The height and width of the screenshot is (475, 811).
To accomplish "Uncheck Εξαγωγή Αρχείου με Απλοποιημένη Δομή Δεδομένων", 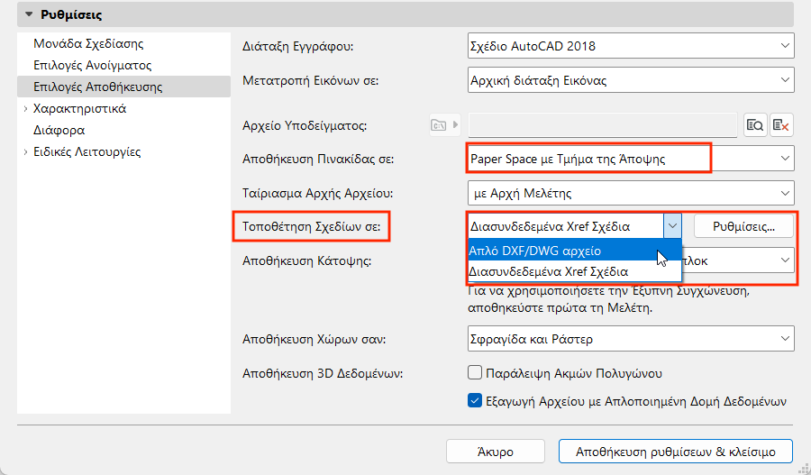I will pyautogui.click(x=476, y=401).
